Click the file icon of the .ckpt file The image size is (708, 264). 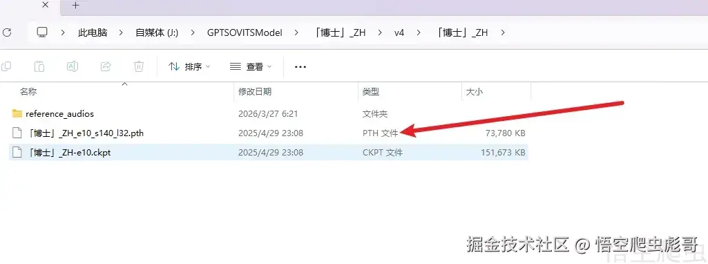pos(17,152)
